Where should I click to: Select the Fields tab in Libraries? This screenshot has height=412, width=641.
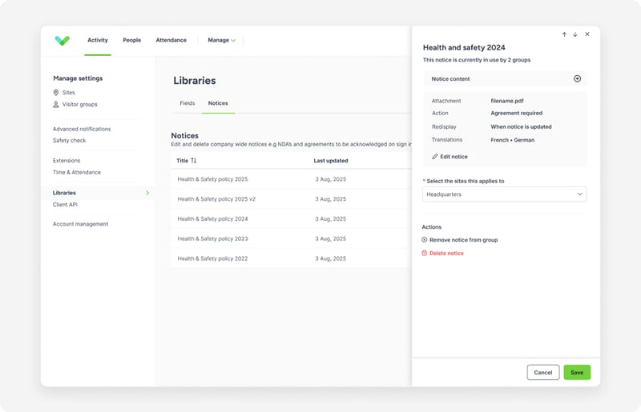tap(187, 103)
